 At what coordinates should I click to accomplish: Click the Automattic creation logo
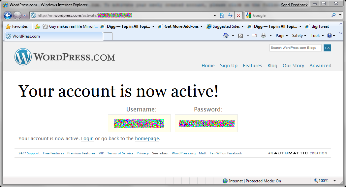click(x=298, y=153)
